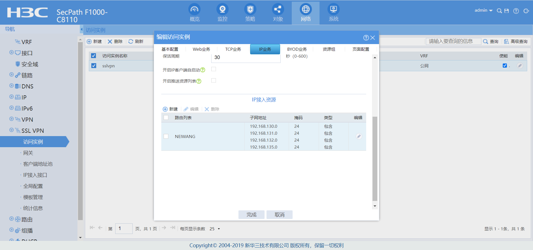Switch to the 资源组 tab
The height and width of the screenshot is (250, 533).
tap(329, 49)
